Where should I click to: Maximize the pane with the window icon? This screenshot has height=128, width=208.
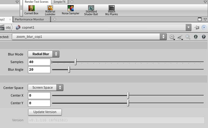200,19
